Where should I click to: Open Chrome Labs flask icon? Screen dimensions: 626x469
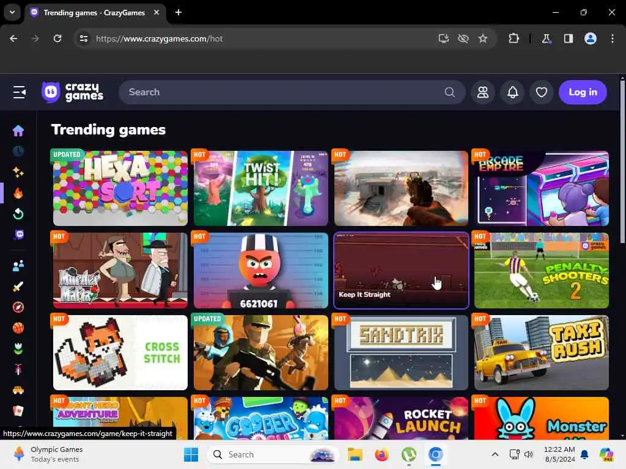(x=546, y=38)
